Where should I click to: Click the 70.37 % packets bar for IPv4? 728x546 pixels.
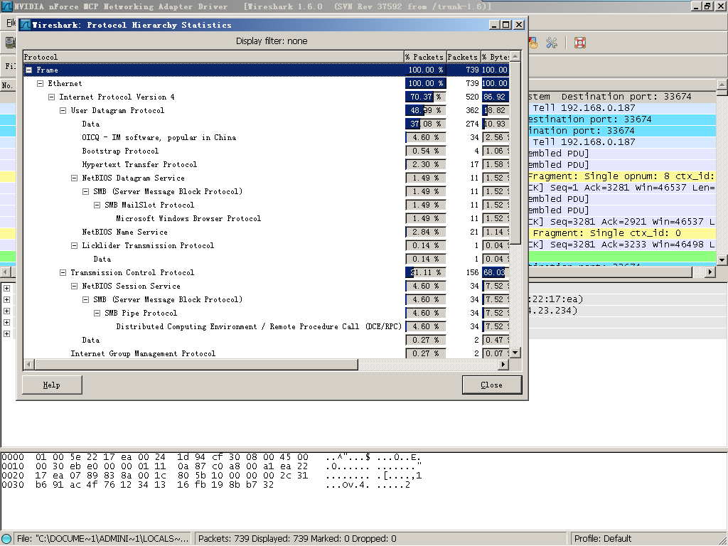pyautogui.click(x=425, y=97)
